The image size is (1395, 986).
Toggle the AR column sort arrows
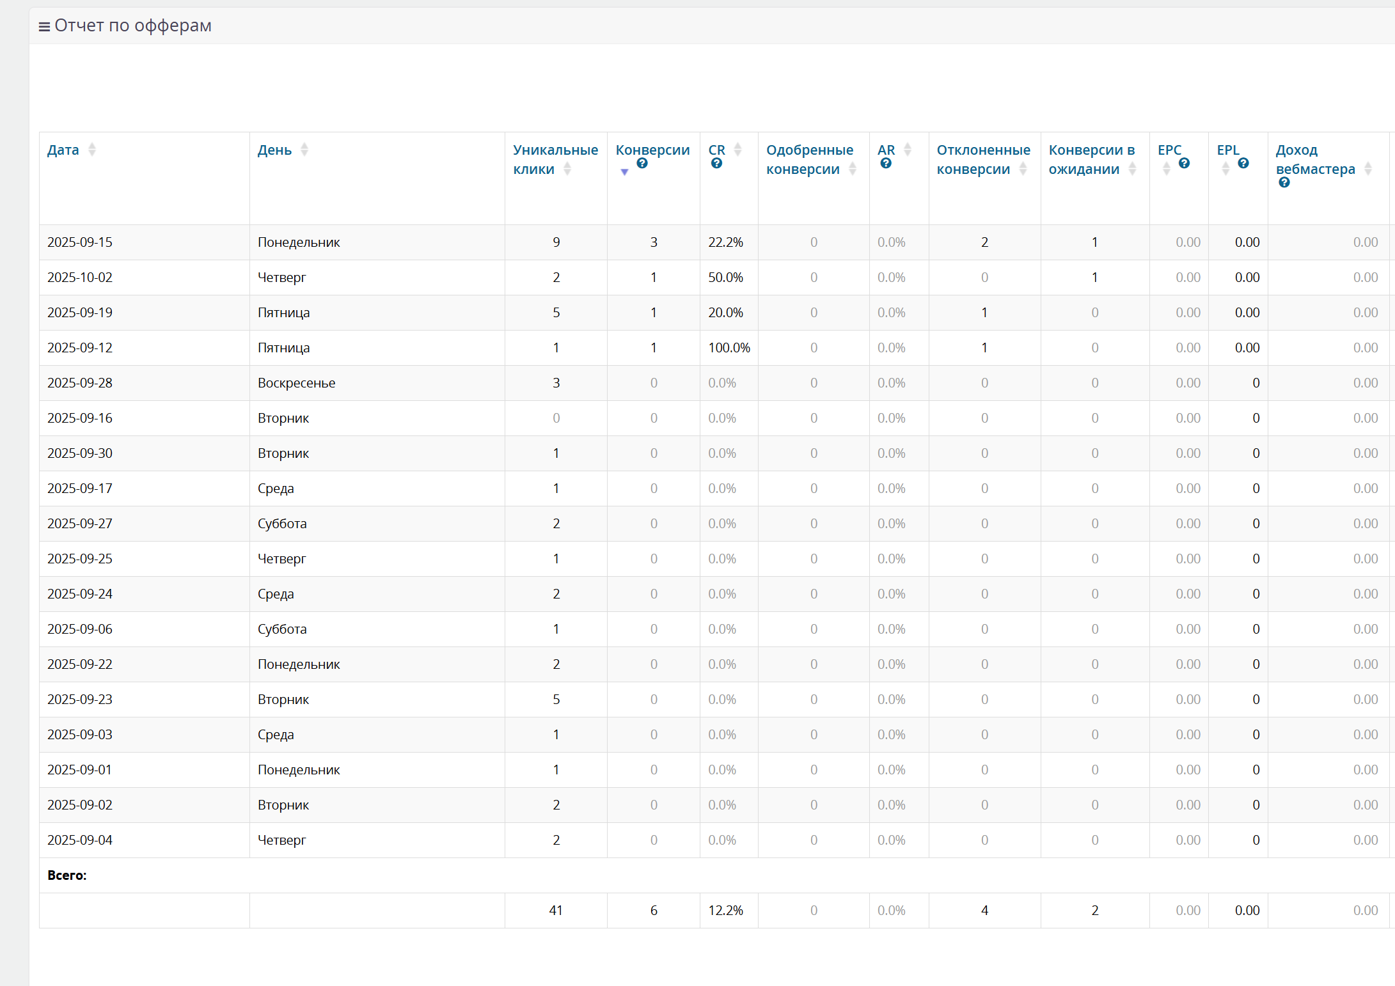(907, 150)
